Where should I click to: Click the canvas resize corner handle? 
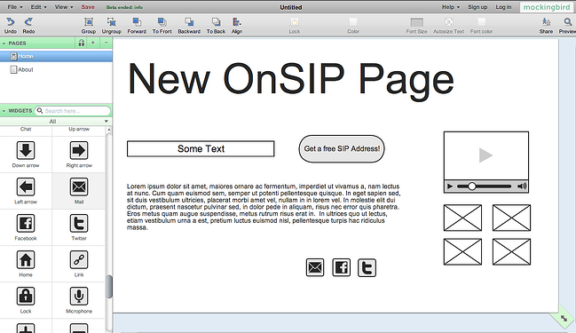[x=564, y=318]
